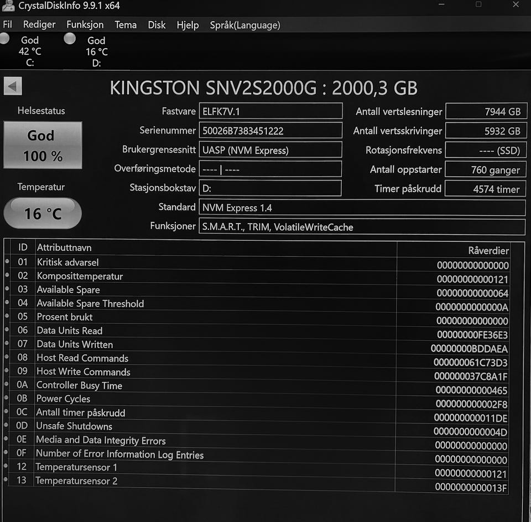The height and width of the screenshot is (522, 531).
Task: Select the raw value 0000000000000A
Action: click(x=472, y=307)
